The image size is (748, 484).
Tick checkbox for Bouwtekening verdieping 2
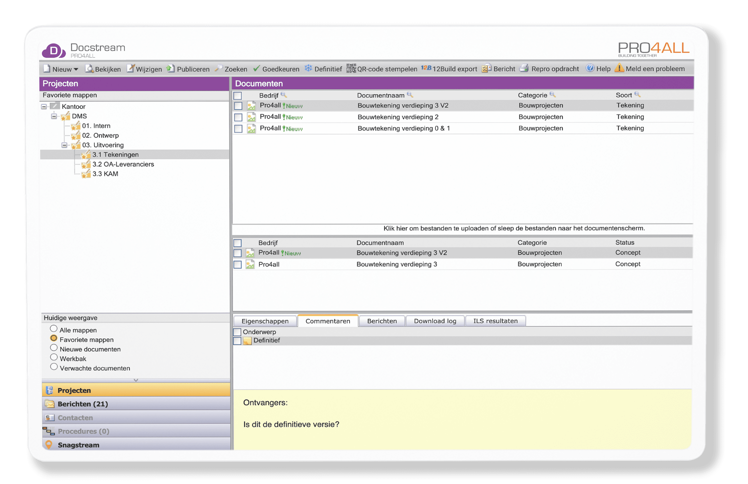238,117
